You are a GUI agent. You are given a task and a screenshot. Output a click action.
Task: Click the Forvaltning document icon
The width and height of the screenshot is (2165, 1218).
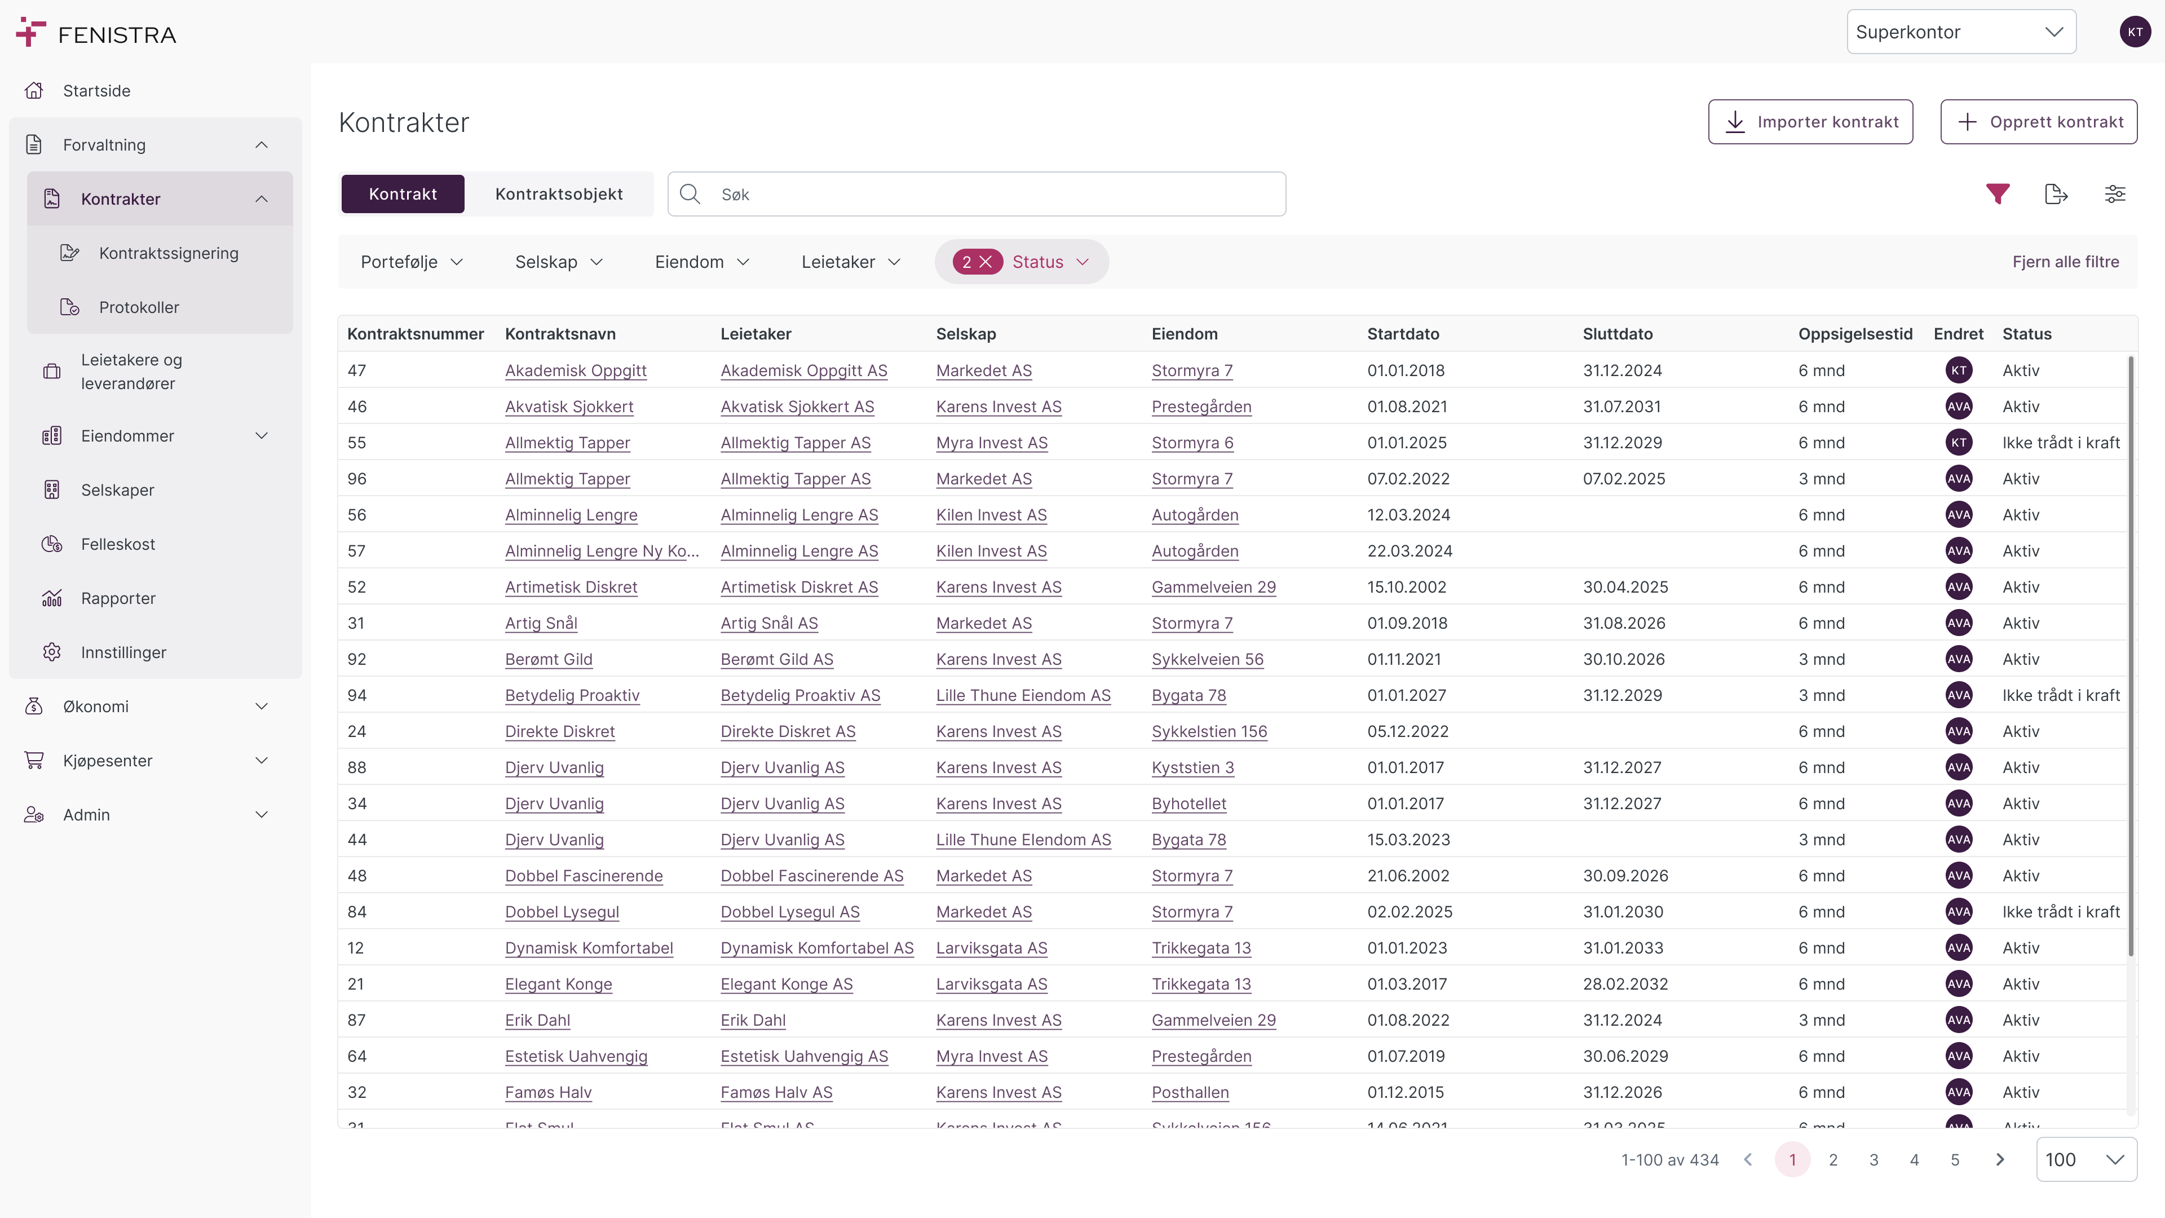point(34,144)
